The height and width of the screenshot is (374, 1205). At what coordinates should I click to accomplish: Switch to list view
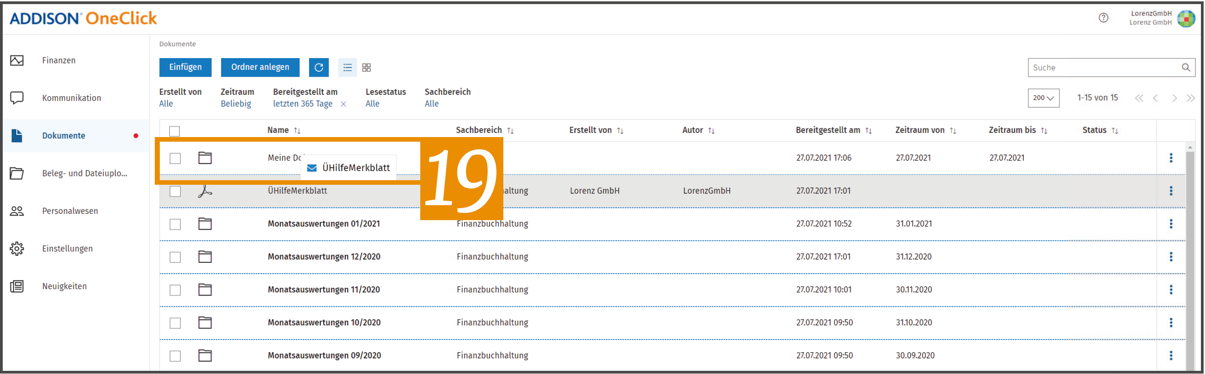click(347, 68)
